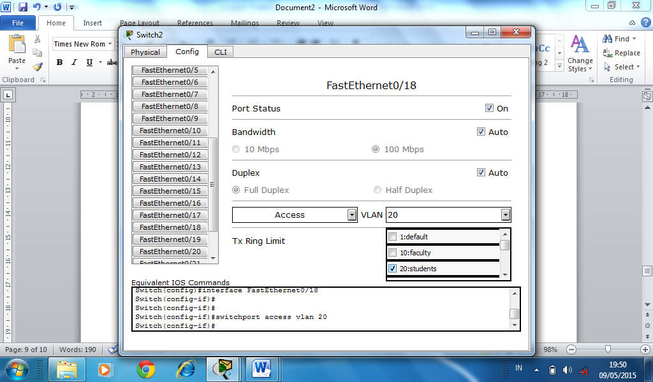653x382 pixels.
Task: Apply Italic formatting in Word
Action: coord(74,62)
